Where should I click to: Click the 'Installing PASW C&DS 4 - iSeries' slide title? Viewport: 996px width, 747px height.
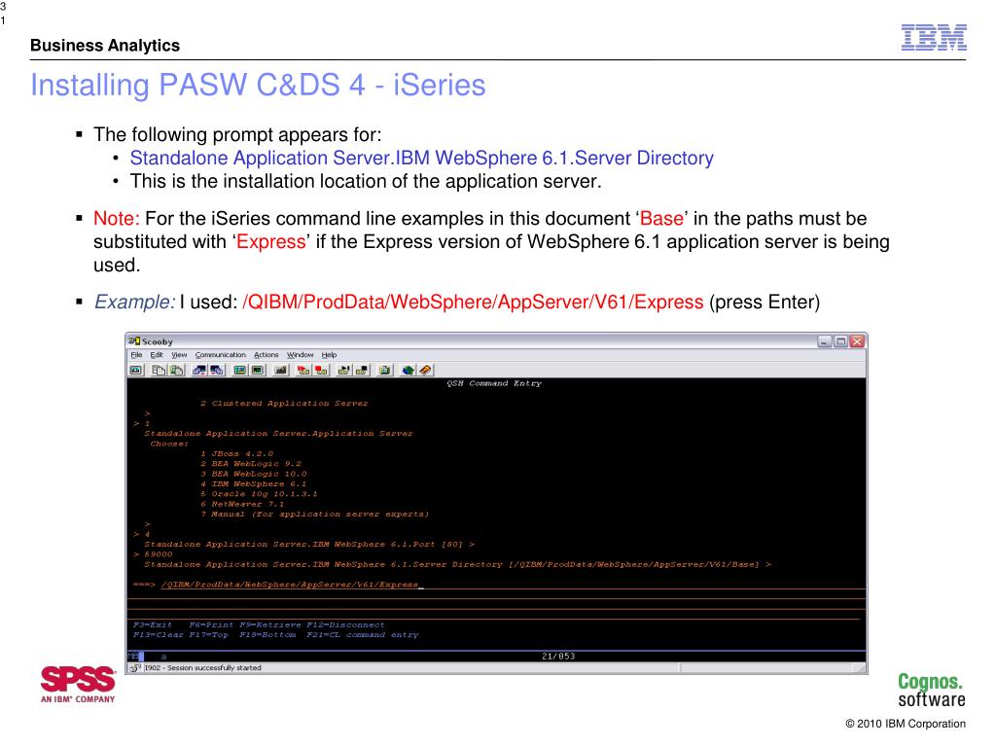[x=258, y=86]
